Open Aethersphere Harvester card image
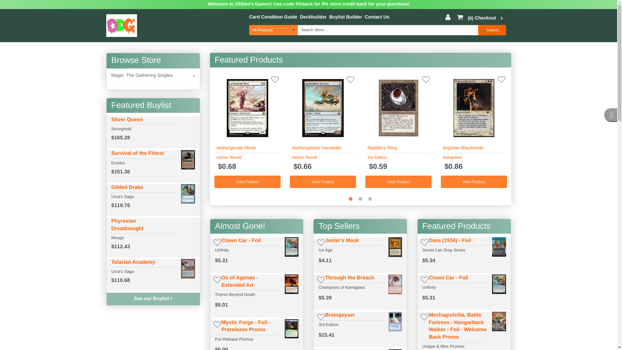Screen dimensions: 622x350 pyautogui.click(x=323, y=108)
